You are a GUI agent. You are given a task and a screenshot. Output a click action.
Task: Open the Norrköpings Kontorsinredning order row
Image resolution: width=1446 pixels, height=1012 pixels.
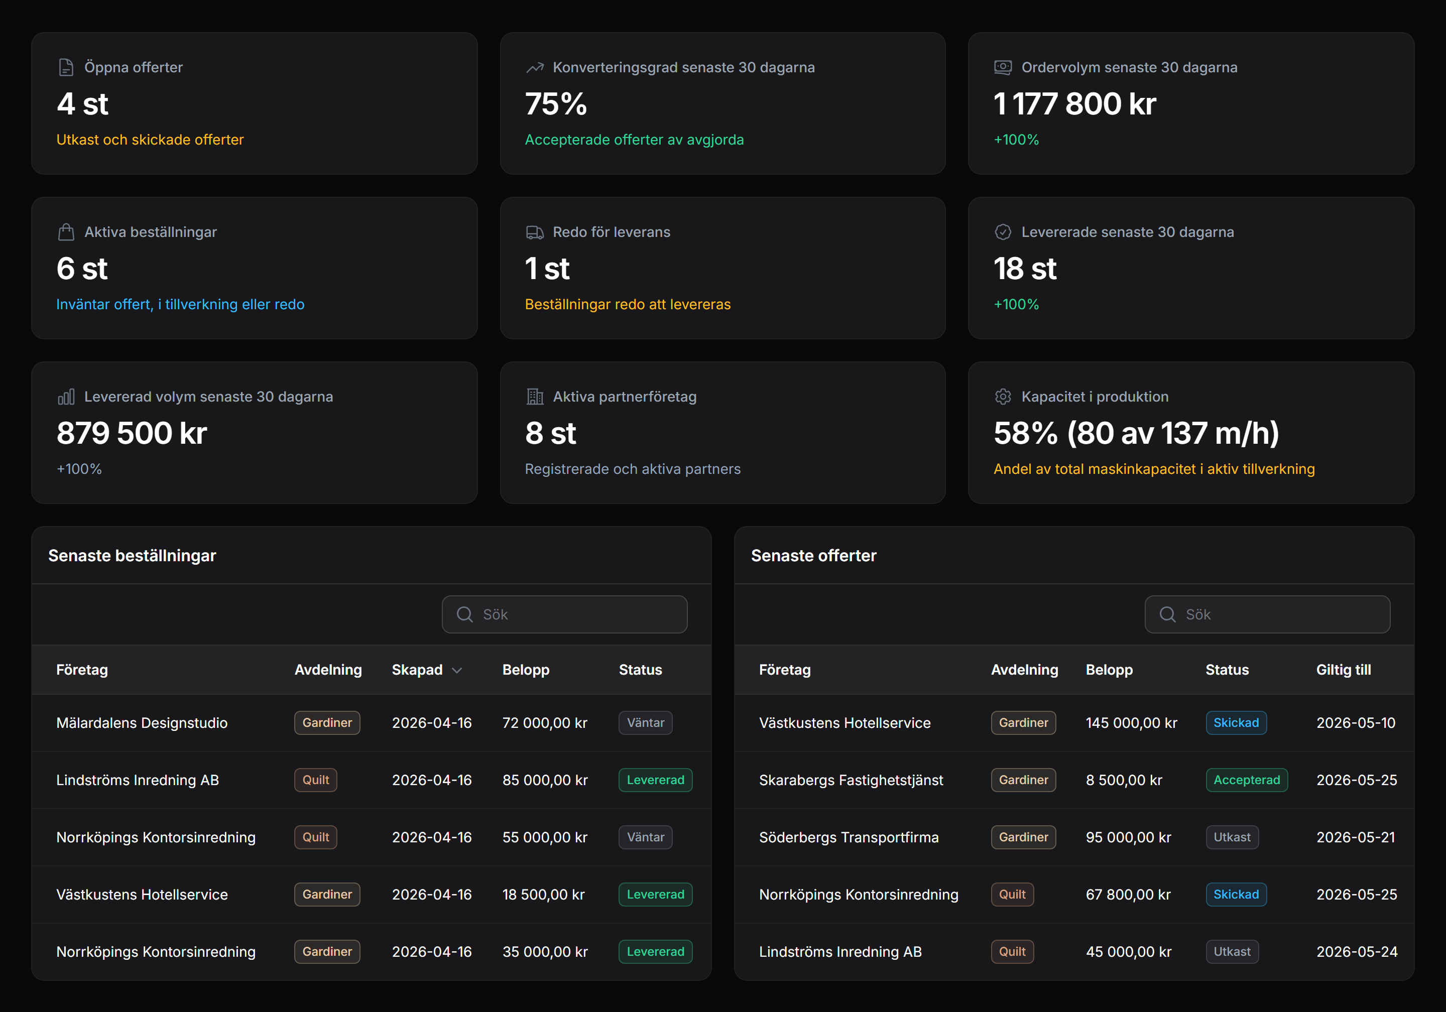[156, 837]
